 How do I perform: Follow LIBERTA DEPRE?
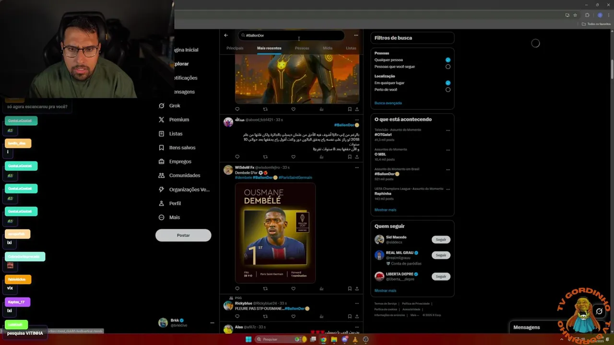441,276
